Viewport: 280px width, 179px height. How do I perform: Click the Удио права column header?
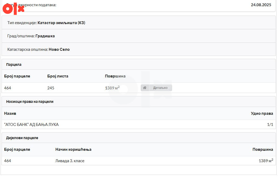(262, 113)
